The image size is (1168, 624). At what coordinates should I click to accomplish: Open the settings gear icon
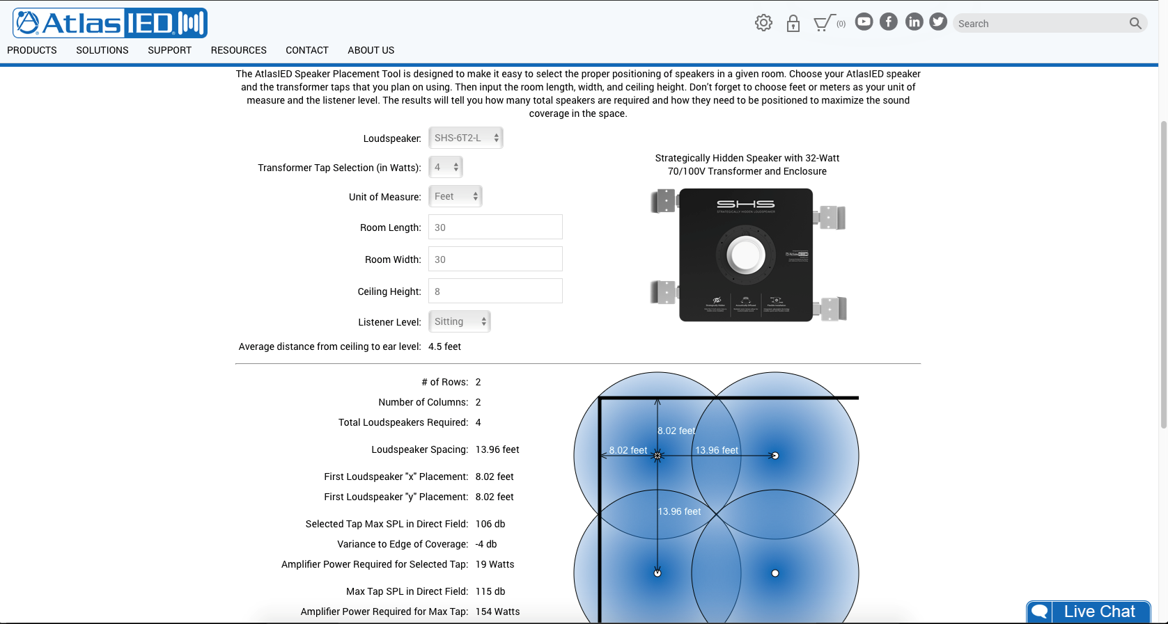763,23
